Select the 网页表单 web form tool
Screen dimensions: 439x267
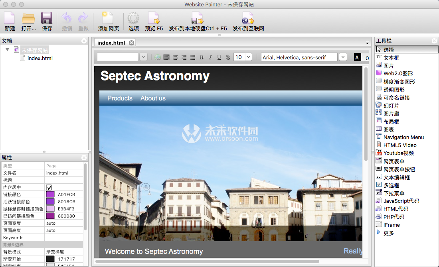pyautogui.click(x=394, y=161)
